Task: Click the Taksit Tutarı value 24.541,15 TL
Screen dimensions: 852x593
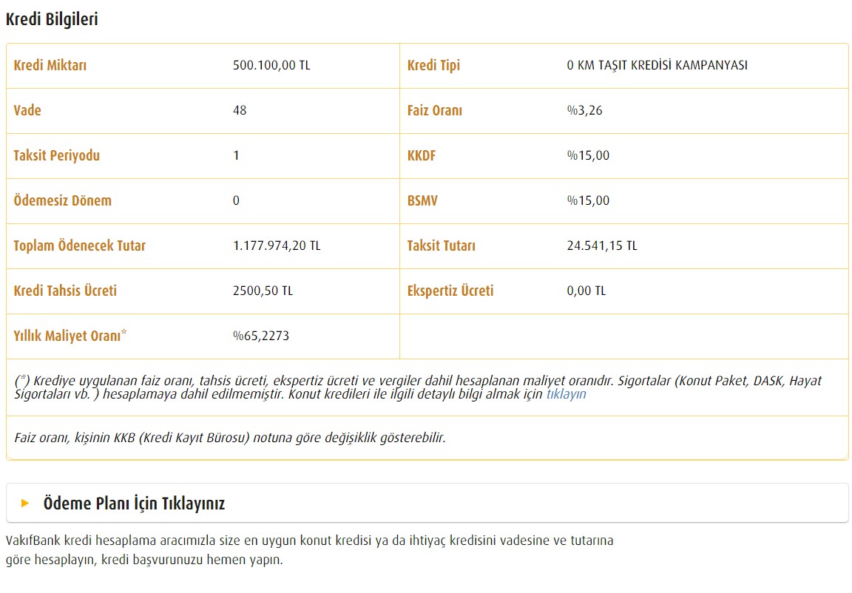Action: coord(601,245)
